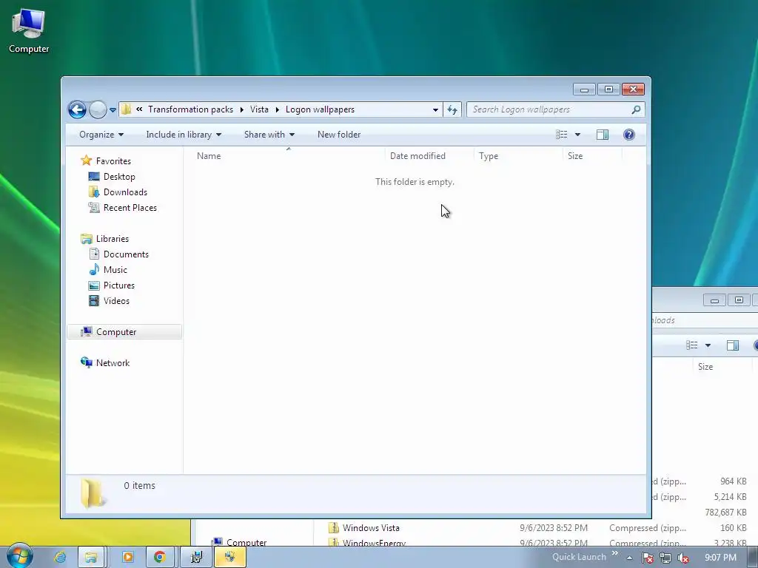The height and width of the screenshot is (568, 758).
Task: Create a New folder from the toolbar
Action: pyautogui.click(x=339, y=135)
